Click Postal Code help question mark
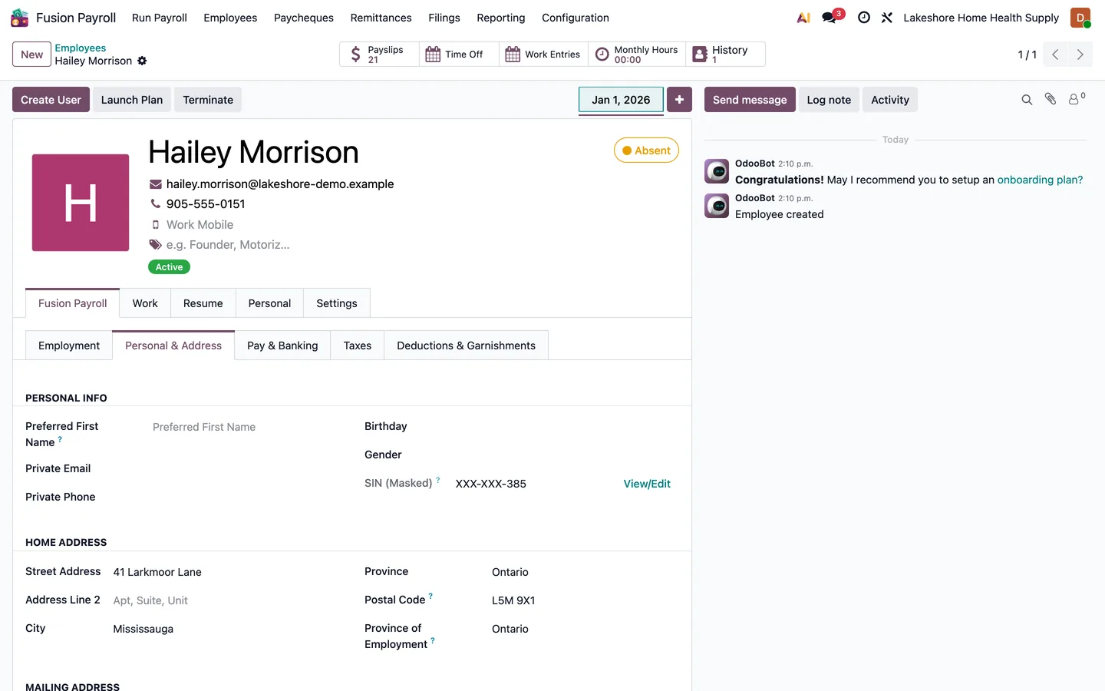 pyautogui.click(x=430, y=596)
